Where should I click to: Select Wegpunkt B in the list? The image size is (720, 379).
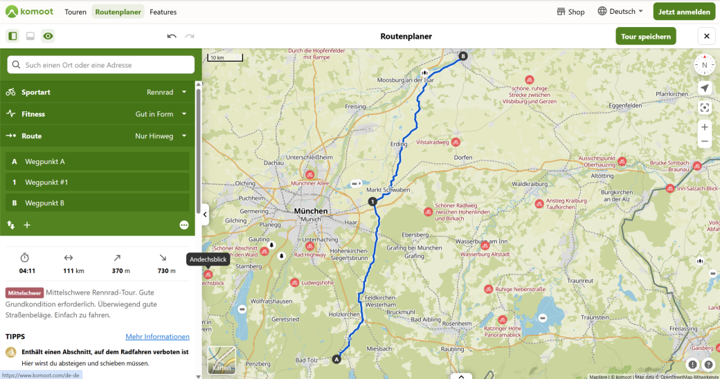98,203
